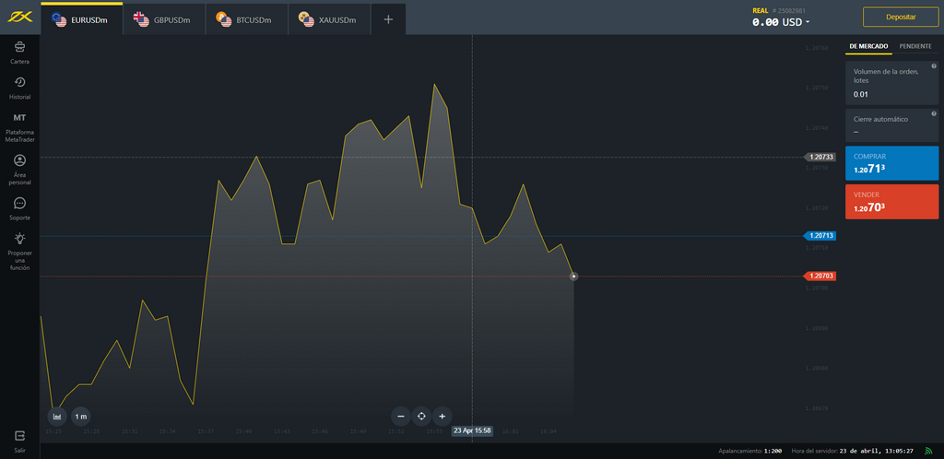Click the Salir logout icon
The image size is (944, 459).
pyautogui.click(x=20, y=435)
